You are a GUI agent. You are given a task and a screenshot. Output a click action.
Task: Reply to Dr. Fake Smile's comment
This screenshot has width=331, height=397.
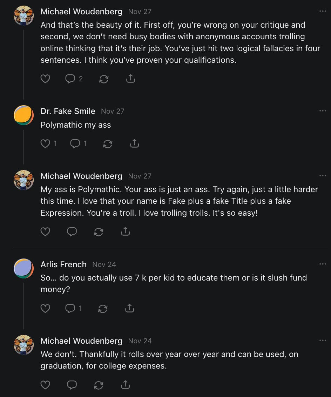[x=75, y=143]
